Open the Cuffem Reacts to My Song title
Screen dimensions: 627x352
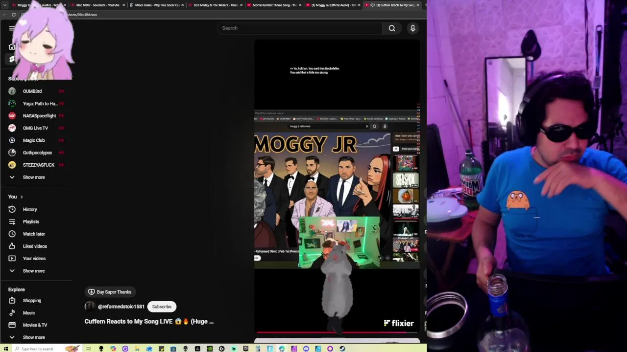point(149,321)
